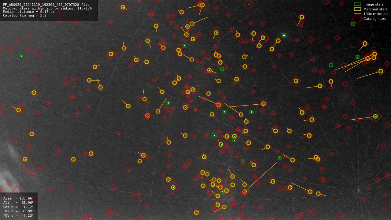Viewport: 391px width, 220px height.
Task: Click the red cross field-center marker
Action: 196,110
